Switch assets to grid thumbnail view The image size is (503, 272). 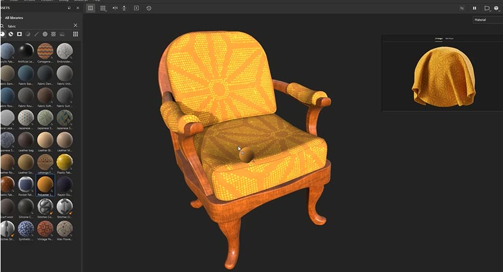coord(75,34)
